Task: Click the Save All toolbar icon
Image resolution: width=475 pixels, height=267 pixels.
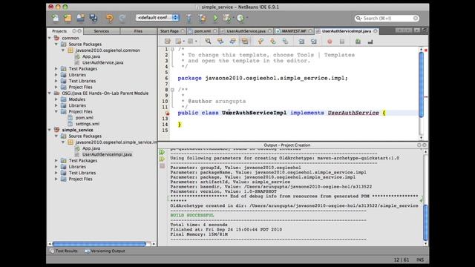Action: [x=94, y=18]
